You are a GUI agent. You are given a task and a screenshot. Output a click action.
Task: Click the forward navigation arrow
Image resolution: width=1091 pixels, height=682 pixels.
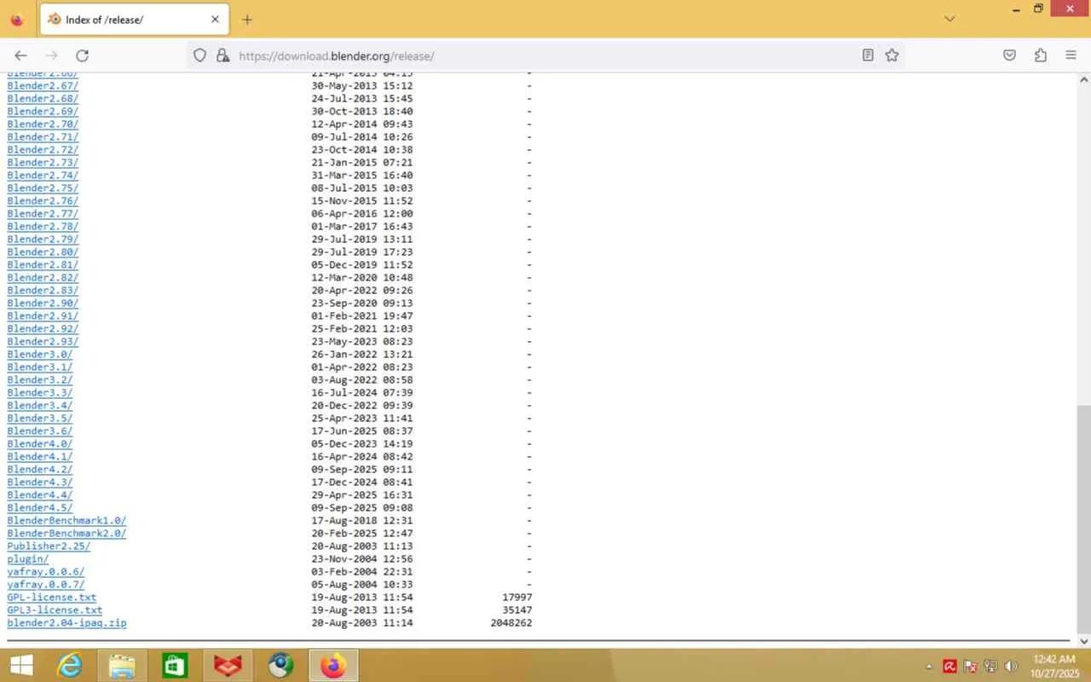pos(51,55)
